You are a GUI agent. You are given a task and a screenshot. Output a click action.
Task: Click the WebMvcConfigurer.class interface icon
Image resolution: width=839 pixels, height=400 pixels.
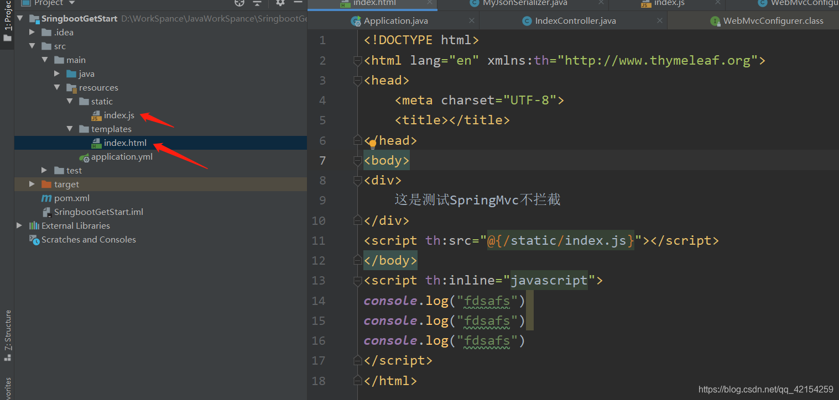(715, 21)
